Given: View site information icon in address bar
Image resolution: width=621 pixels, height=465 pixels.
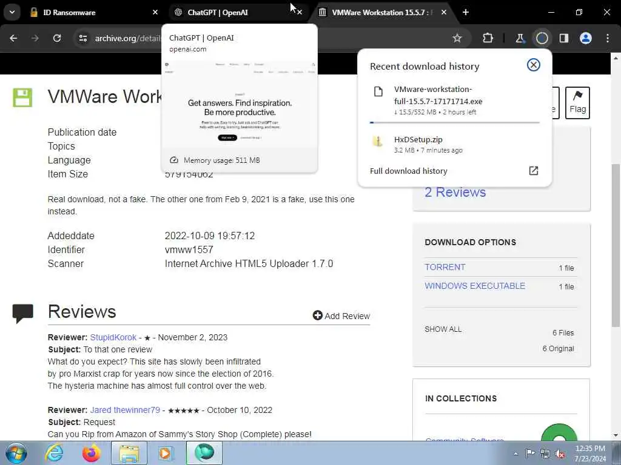Looking at the screenshot, I should [82, 38].
